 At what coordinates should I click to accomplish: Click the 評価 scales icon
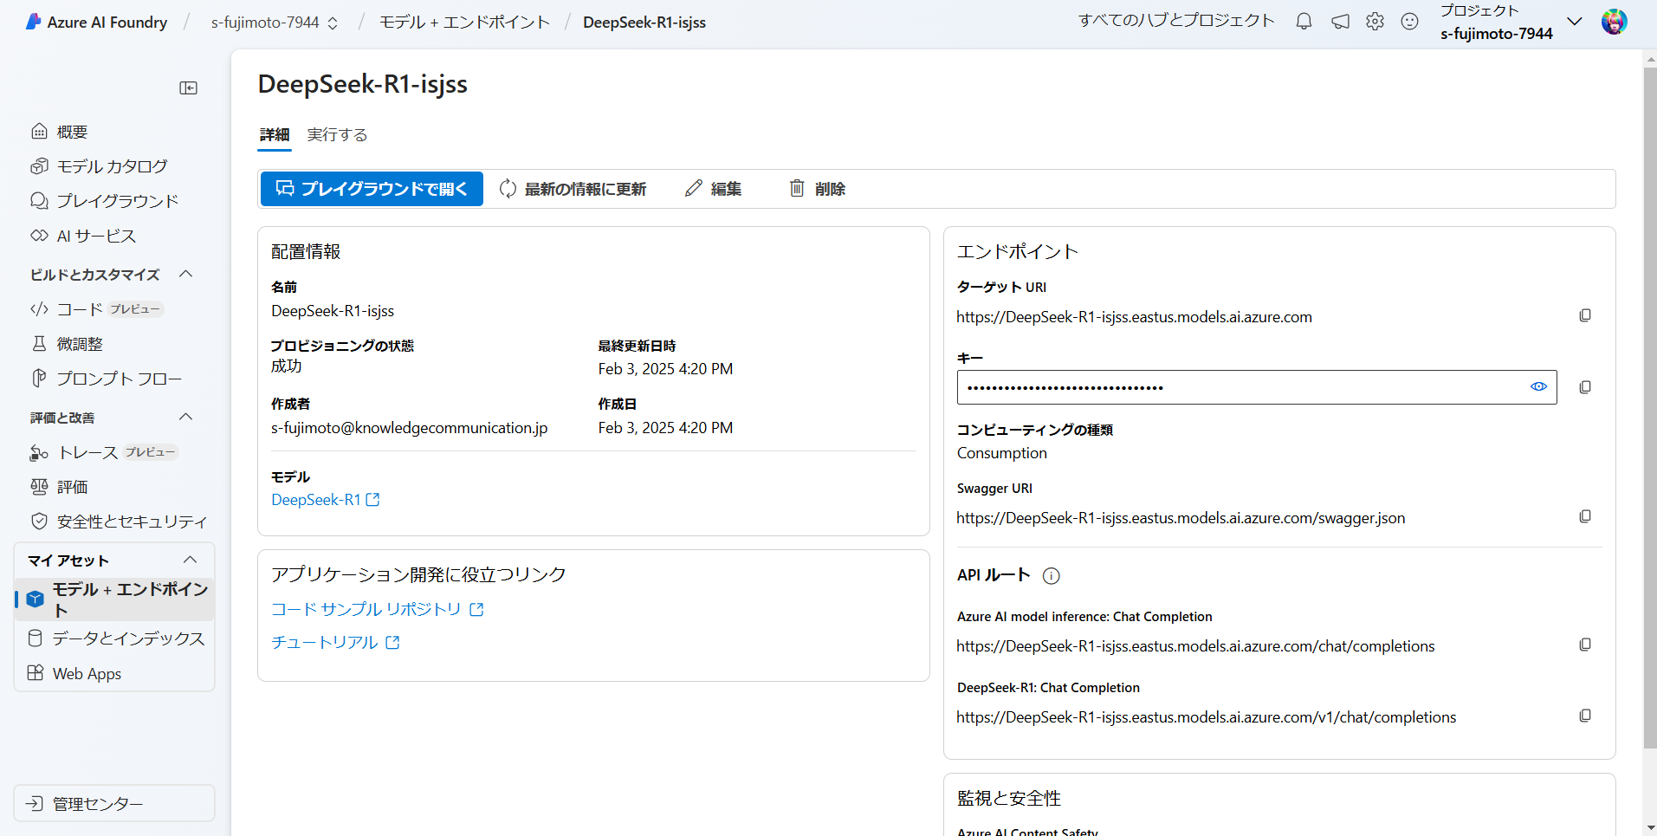click(39, 487)
